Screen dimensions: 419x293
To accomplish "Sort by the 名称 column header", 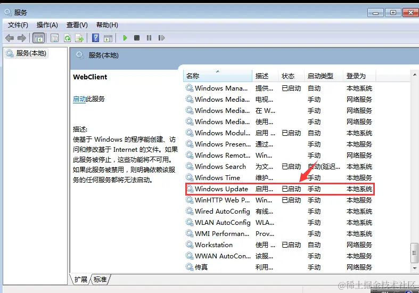I will click(x=218, y=76).
